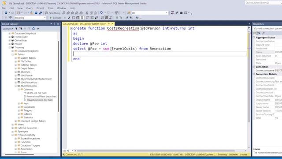
Task: Click the Parse checkmark icon
Action: pos(69,18)
